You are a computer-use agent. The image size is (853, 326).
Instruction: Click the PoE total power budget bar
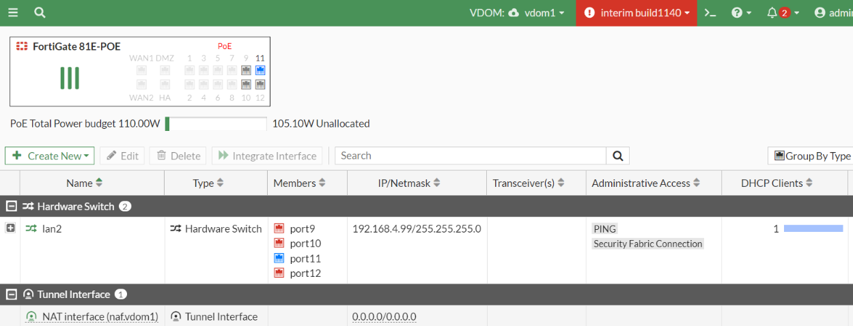tap(216, 123)
